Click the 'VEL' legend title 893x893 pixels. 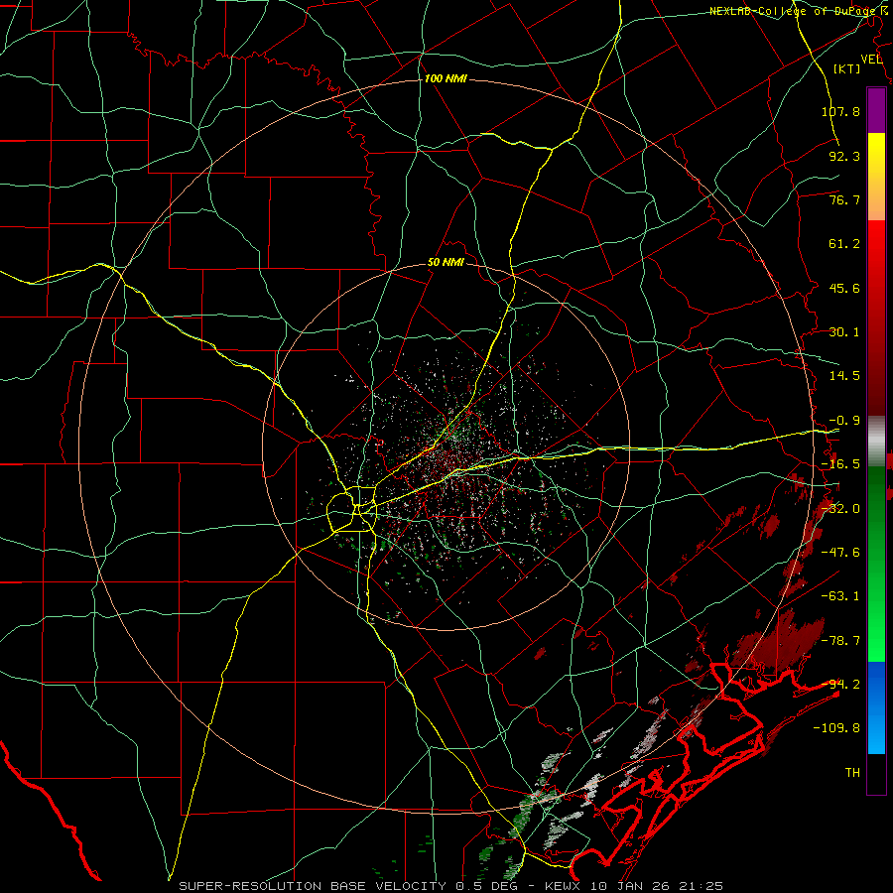871,60
